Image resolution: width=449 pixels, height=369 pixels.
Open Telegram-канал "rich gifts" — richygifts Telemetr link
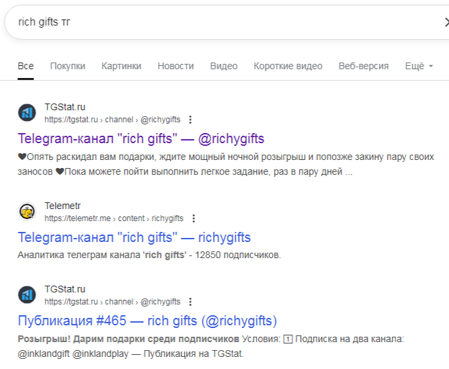pos(134,237)
